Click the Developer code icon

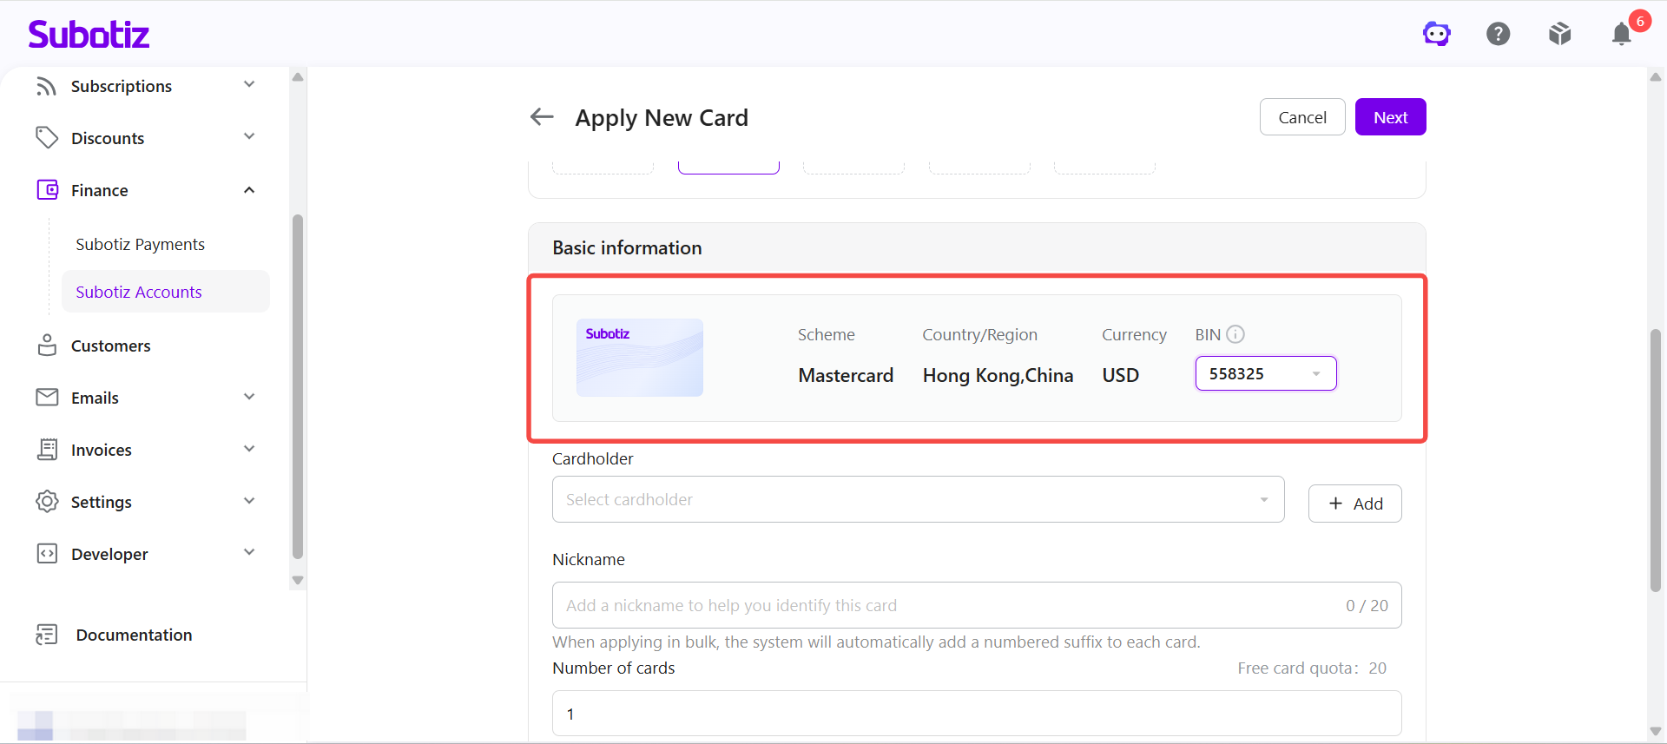47,554
